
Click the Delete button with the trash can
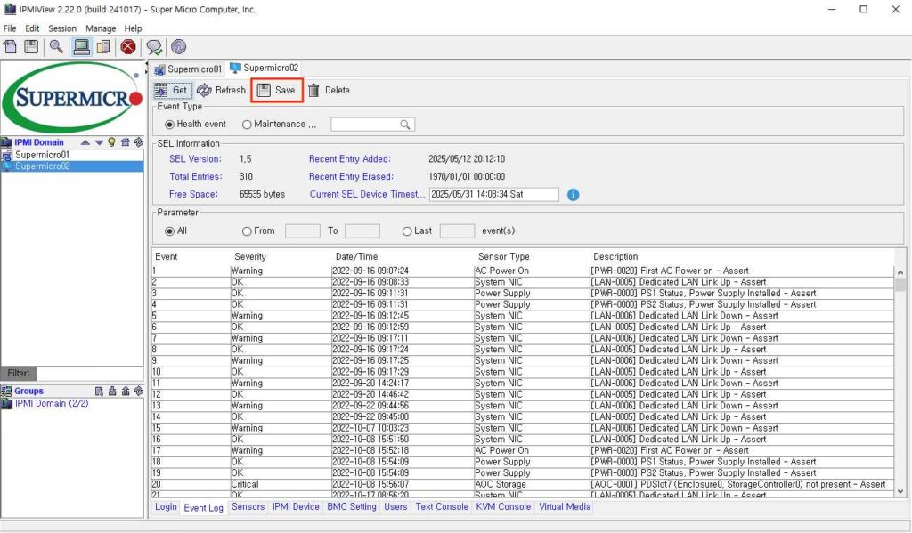(x=330, y=91)
